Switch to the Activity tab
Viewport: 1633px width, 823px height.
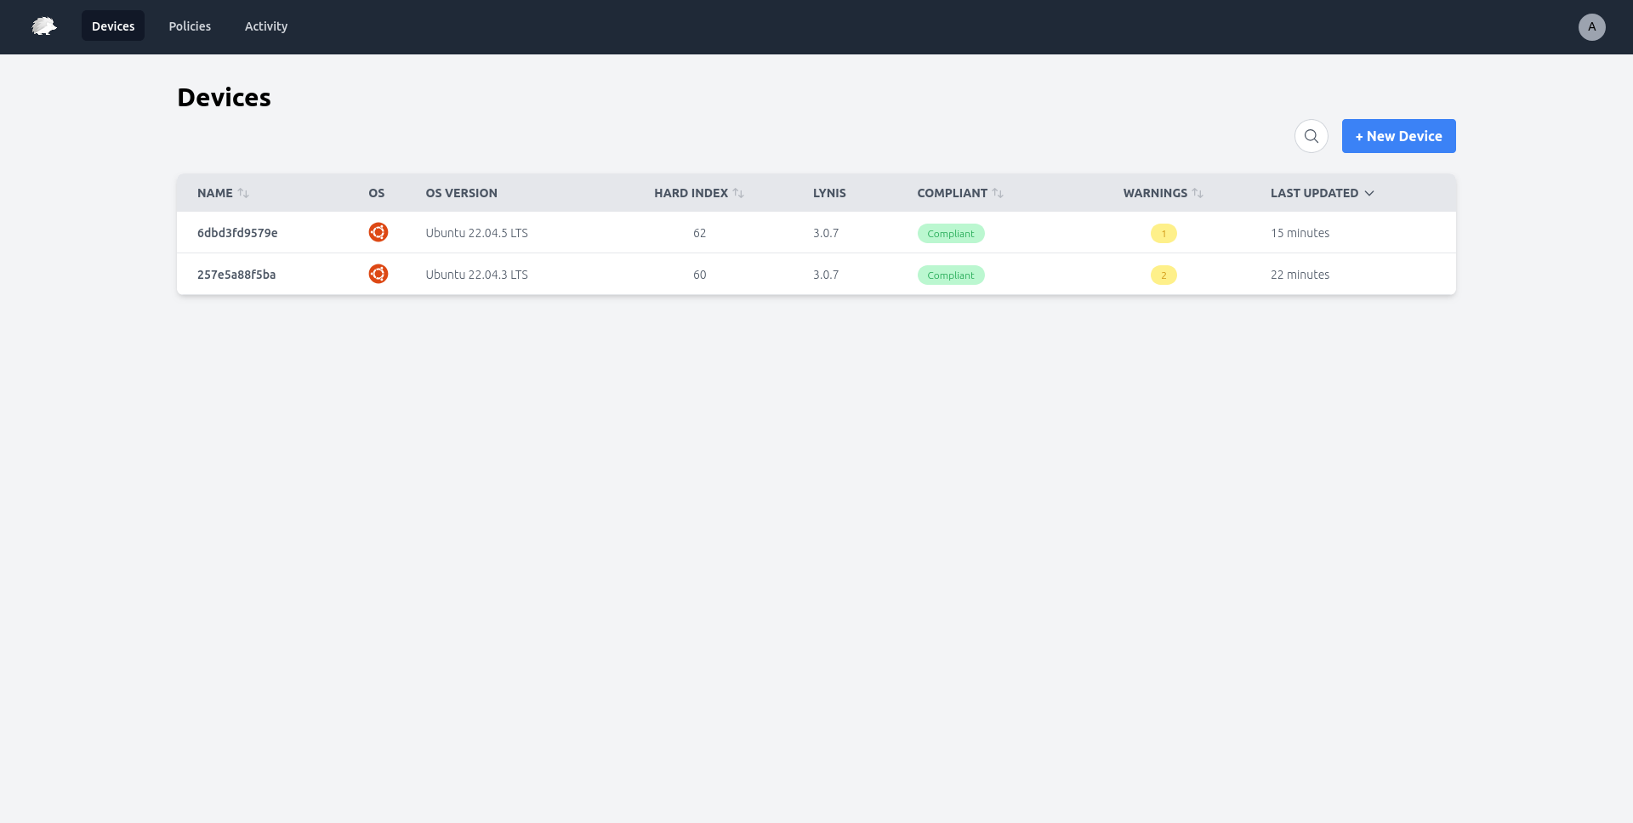tap(265, 26)
